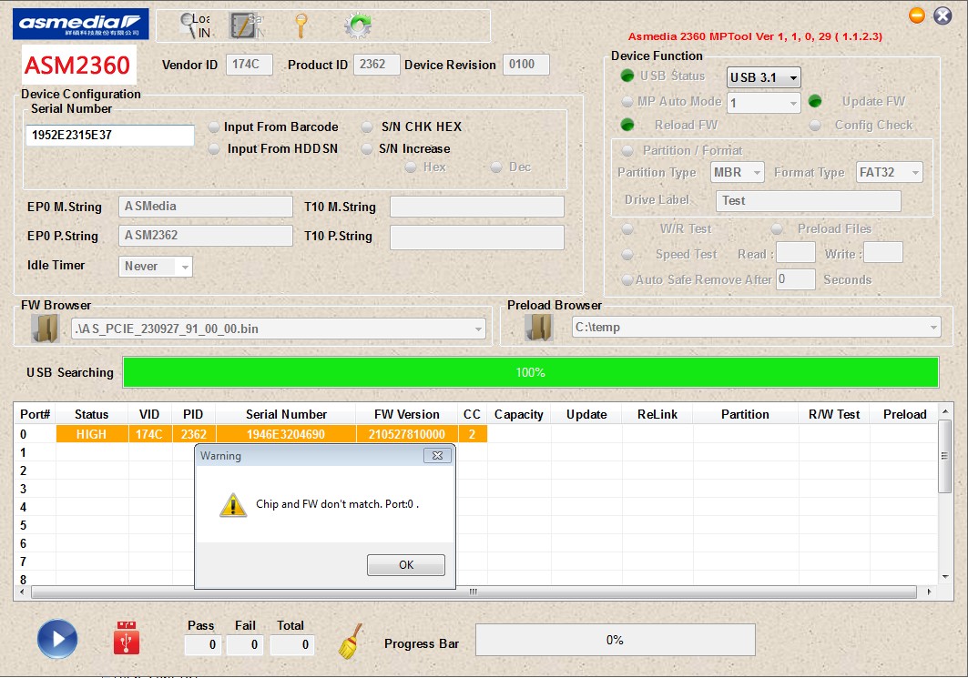
Task: Toggle the Config Check option
Action: tap(815, 126)
